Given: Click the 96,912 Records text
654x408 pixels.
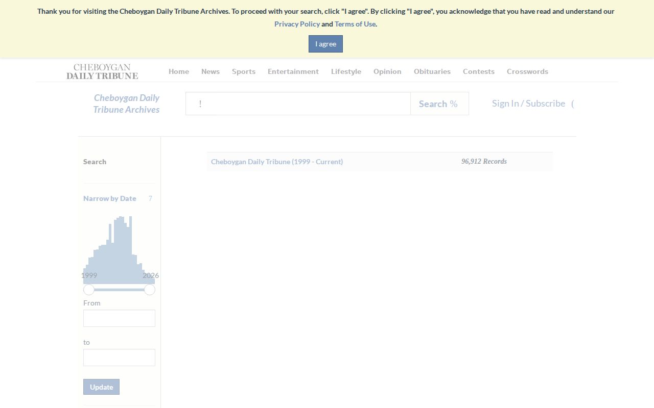Looking at the screenshot, I should pos(484,162).
